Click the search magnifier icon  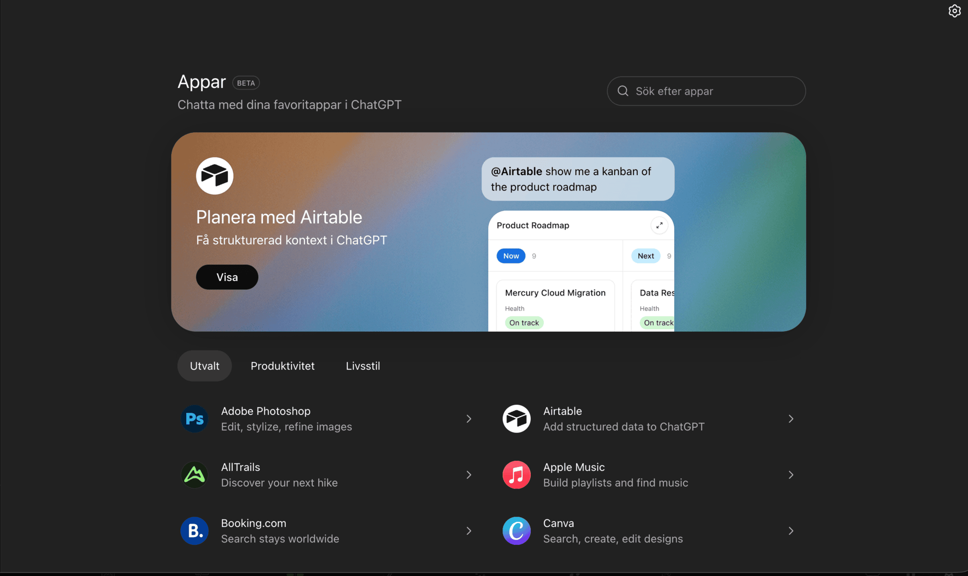(623, 91)
